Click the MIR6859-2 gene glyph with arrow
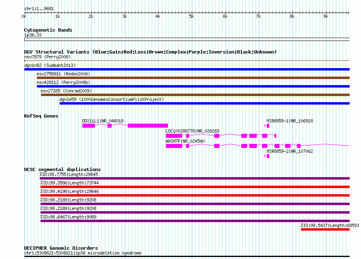This screenshot has width=361, height=259. point(266,156)
